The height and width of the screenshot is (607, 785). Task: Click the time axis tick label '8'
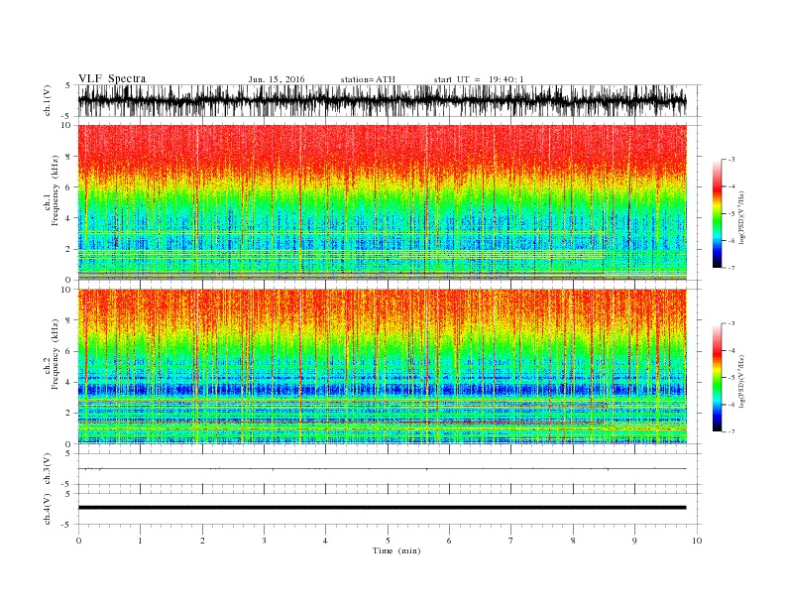coord(573,541)
